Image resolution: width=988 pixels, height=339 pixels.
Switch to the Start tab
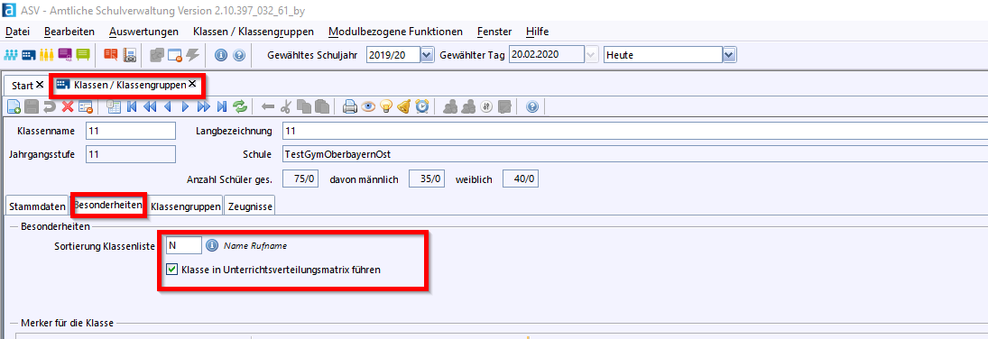tap(22, 85)
